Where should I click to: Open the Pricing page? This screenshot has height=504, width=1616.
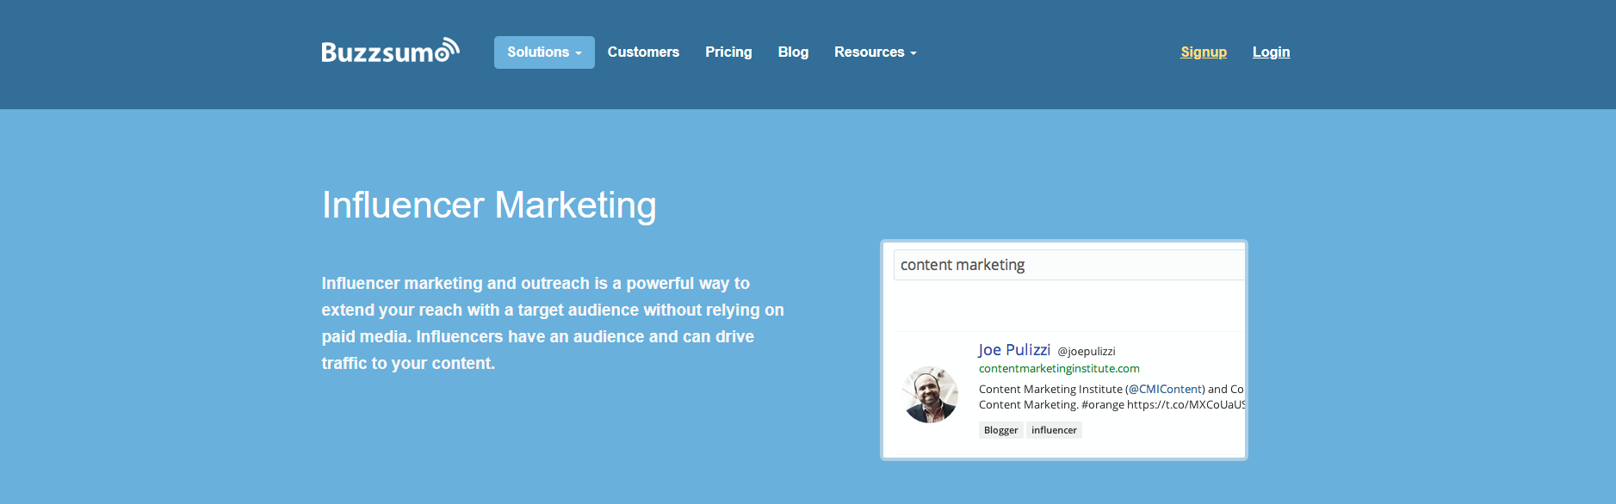pos(728,52)
